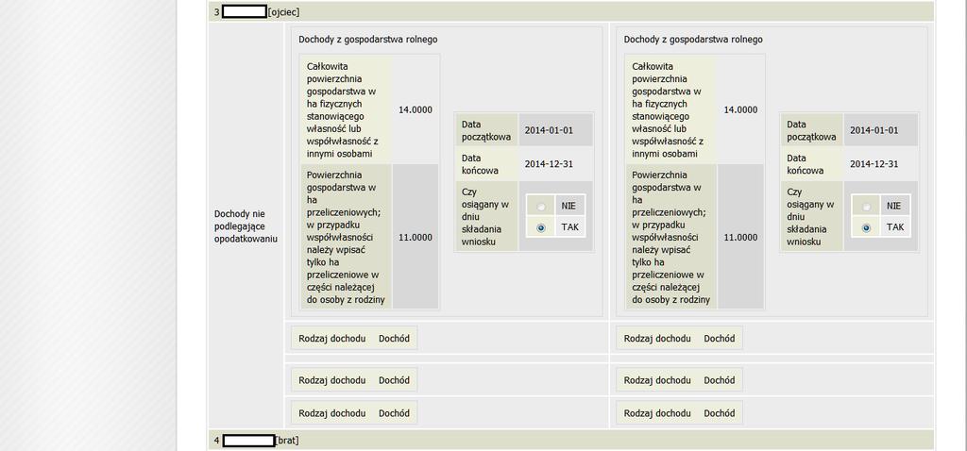Image resolution: width=967 pixels, height=451 pixels.
Task: Click right 'Czy osiągany w dniu składania wniosku' label
Action: pos(811,216)
